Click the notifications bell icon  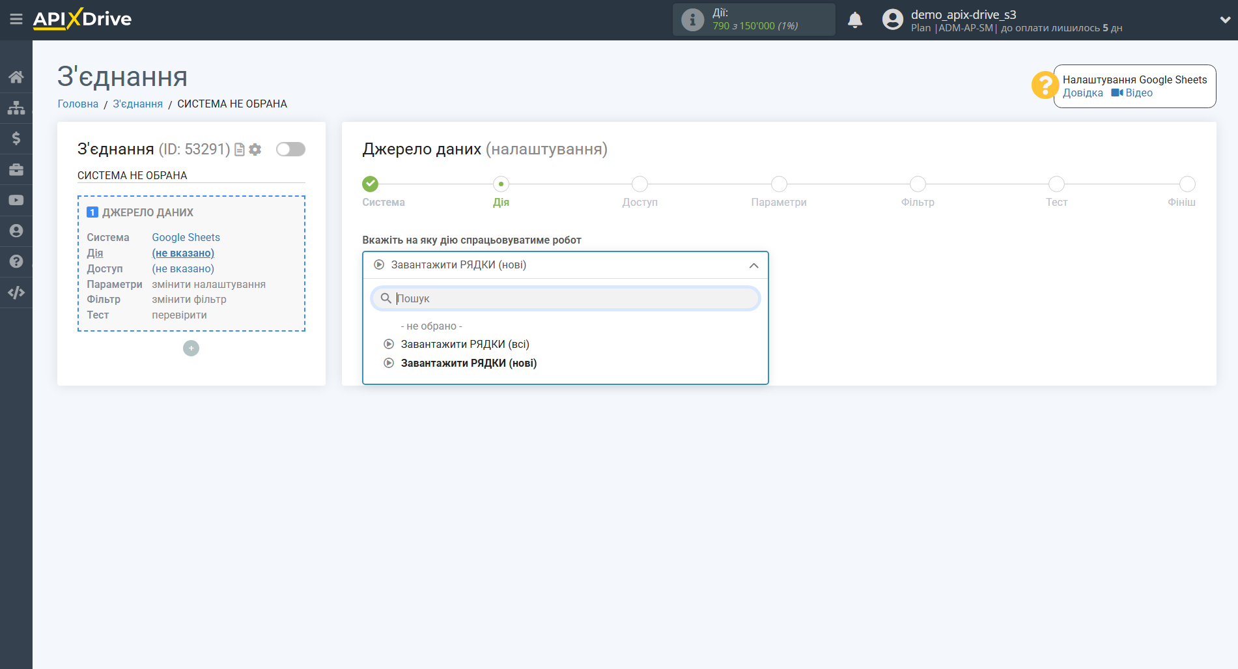pos(855,20)
